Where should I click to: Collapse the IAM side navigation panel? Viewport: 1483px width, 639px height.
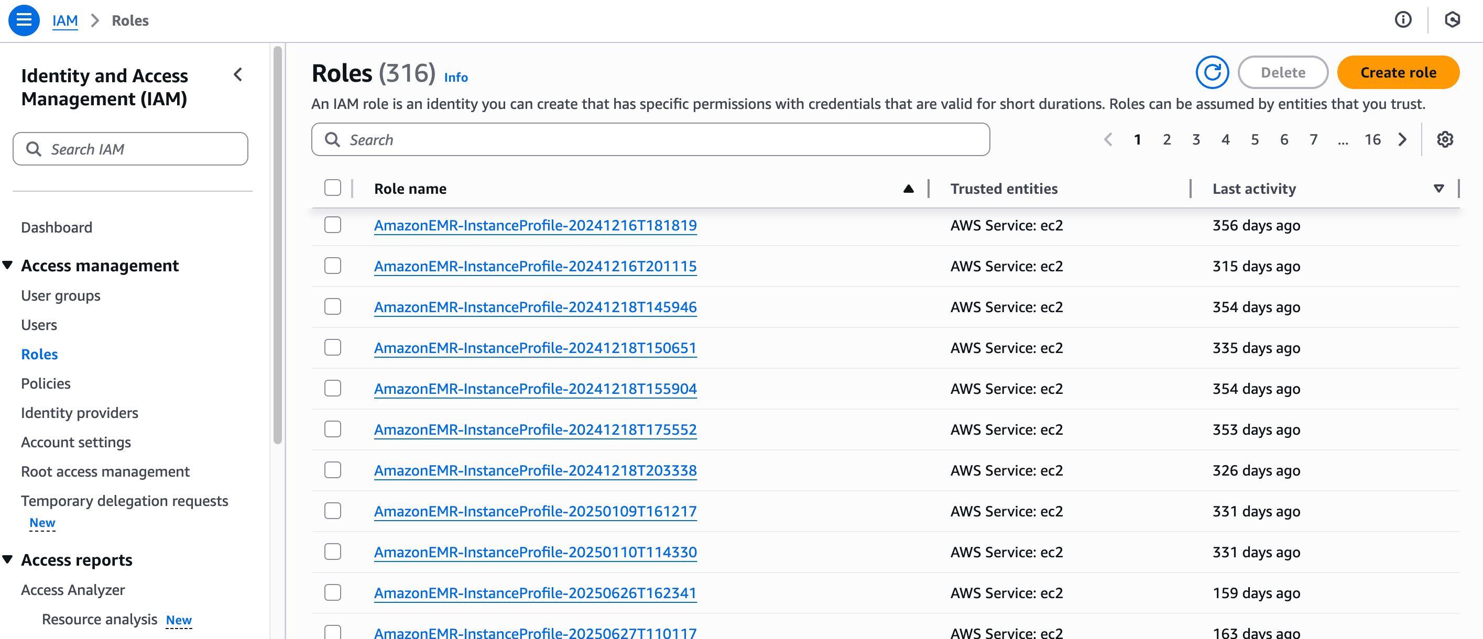coord(238,75)
